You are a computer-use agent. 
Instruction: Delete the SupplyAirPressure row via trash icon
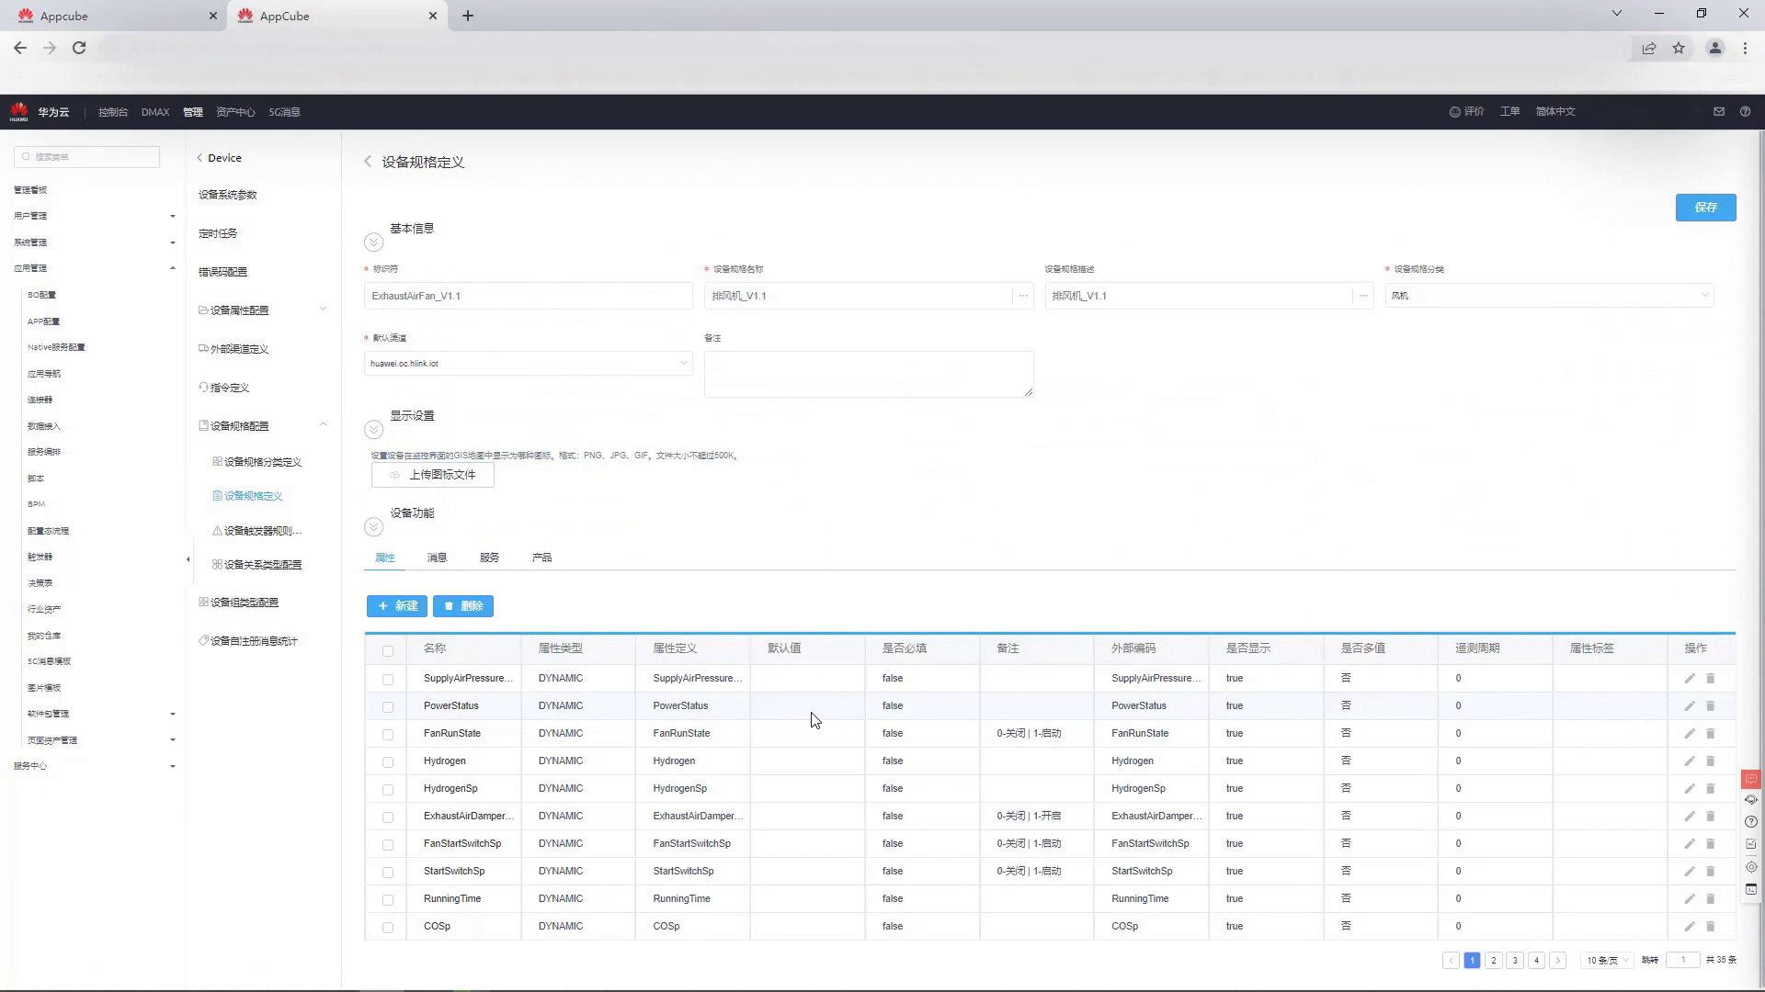coord(1711,679)
